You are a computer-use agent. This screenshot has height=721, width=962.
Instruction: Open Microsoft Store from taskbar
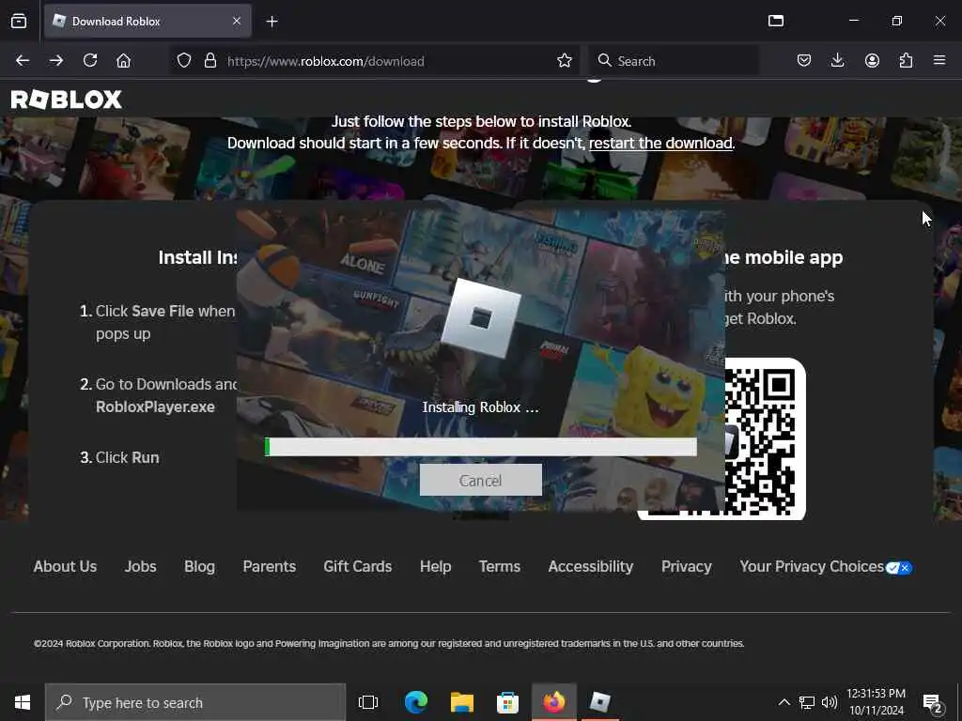tap(508, 702)
